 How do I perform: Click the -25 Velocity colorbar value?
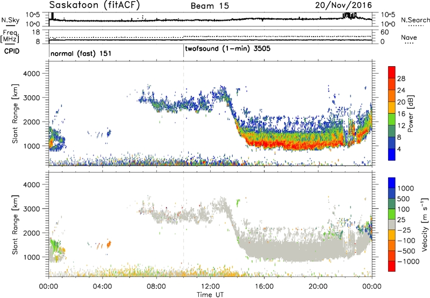pos(404,230)
